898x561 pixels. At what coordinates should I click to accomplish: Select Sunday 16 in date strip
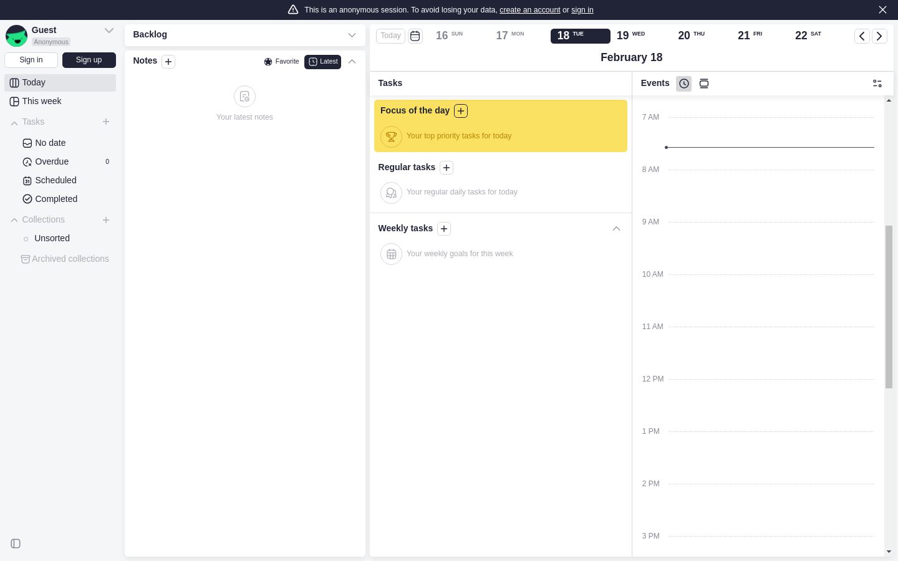point(450,36)
